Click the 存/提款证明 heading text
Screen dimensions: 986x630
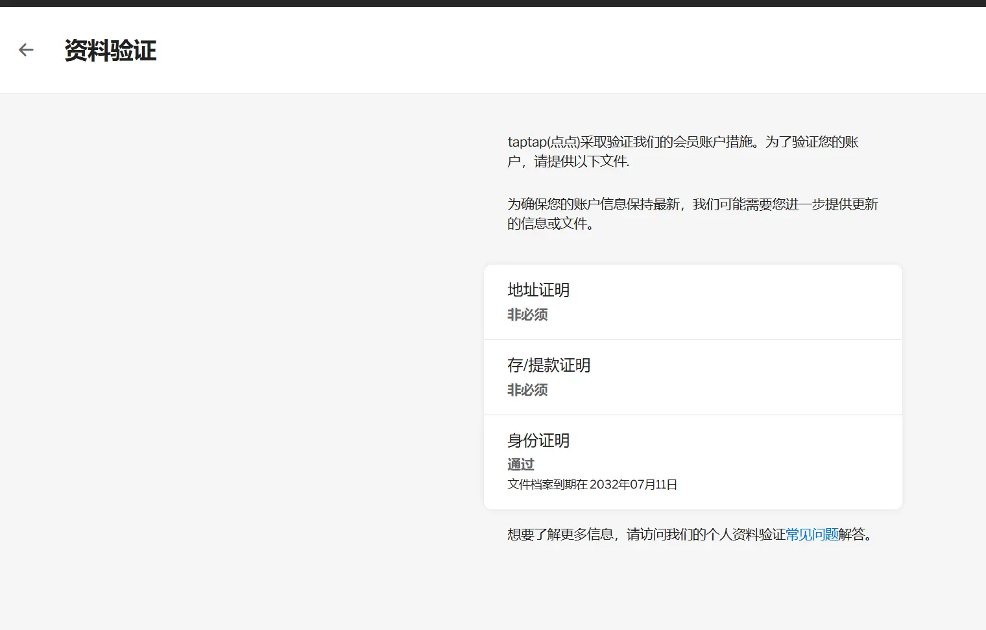point(549,365)
